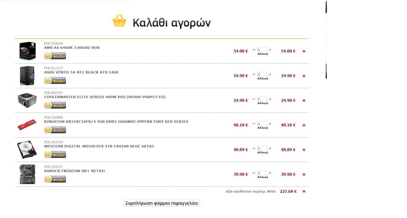
Task: Remove AMD A6 6400K from cart
Action: pos(304,51)
